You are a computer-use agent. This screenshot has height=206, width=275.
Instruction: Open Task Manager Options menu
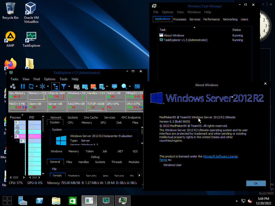click(168, 12)
